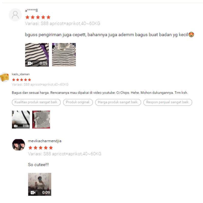Click the five-star rating of a*****8's review
Image resolution: width=203 pixels, height=203 pixels.
(x=38, y=17)
